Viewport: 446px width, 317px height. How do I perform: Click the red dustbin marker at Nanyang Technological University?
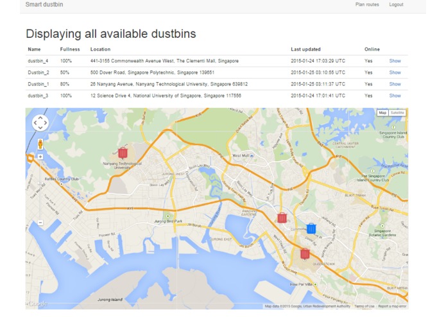point(123,153)
